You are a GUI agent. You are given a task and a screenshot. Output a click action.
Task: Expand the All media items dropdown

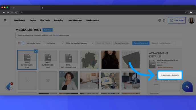tap(36, 43)
